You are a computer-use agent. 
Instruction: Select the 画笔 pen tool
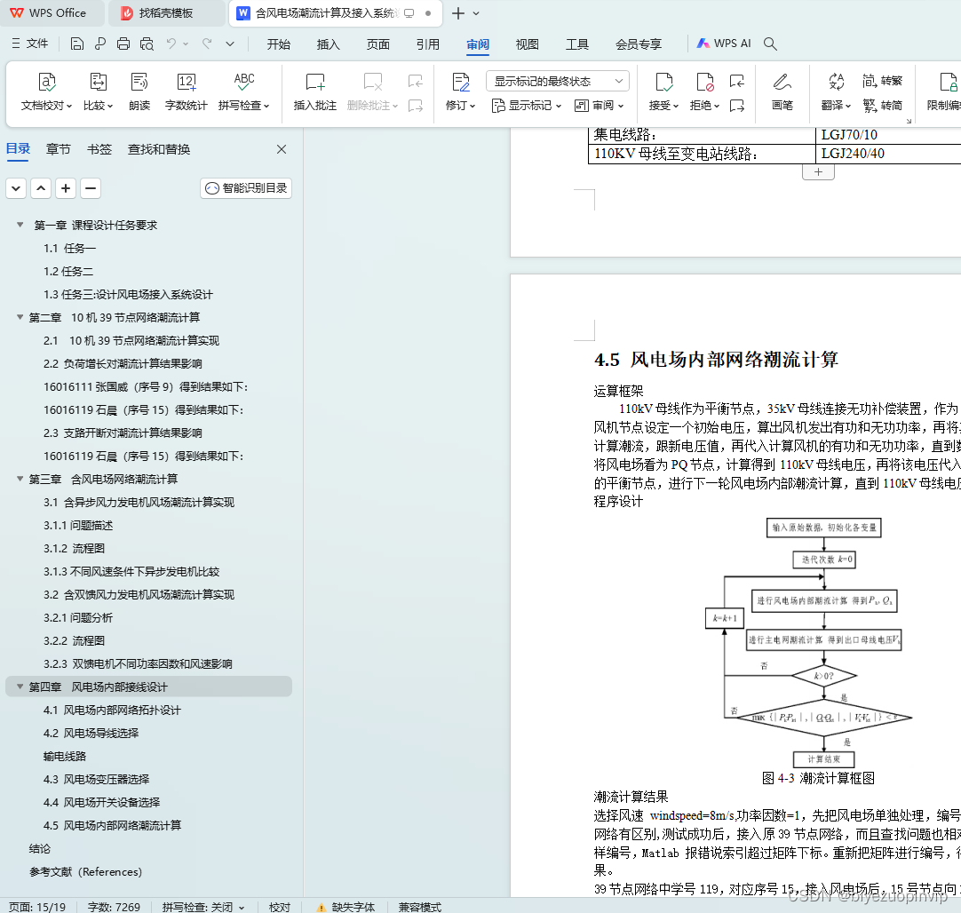(782, 91)
